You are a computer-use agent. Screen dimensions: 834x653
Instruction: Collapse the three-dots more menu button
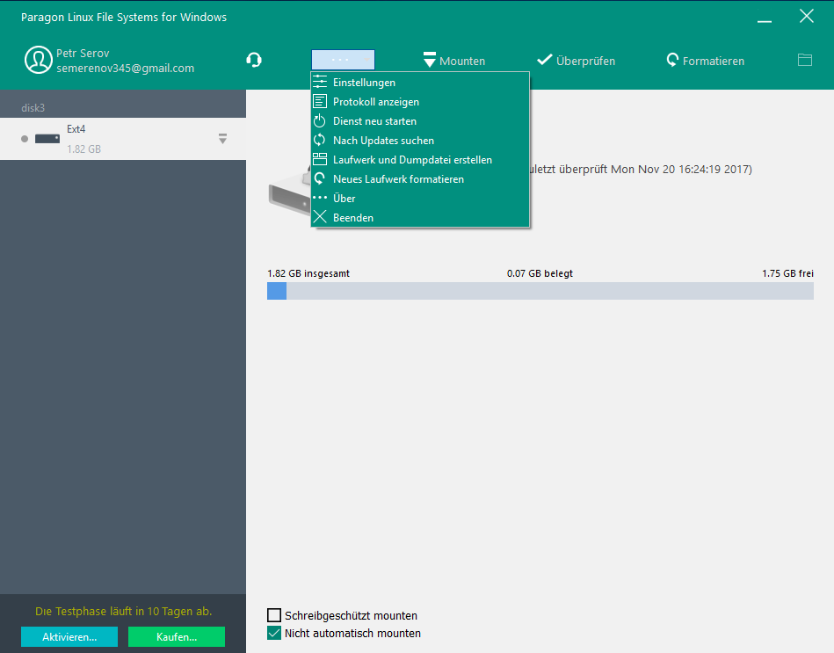[343, 60]
